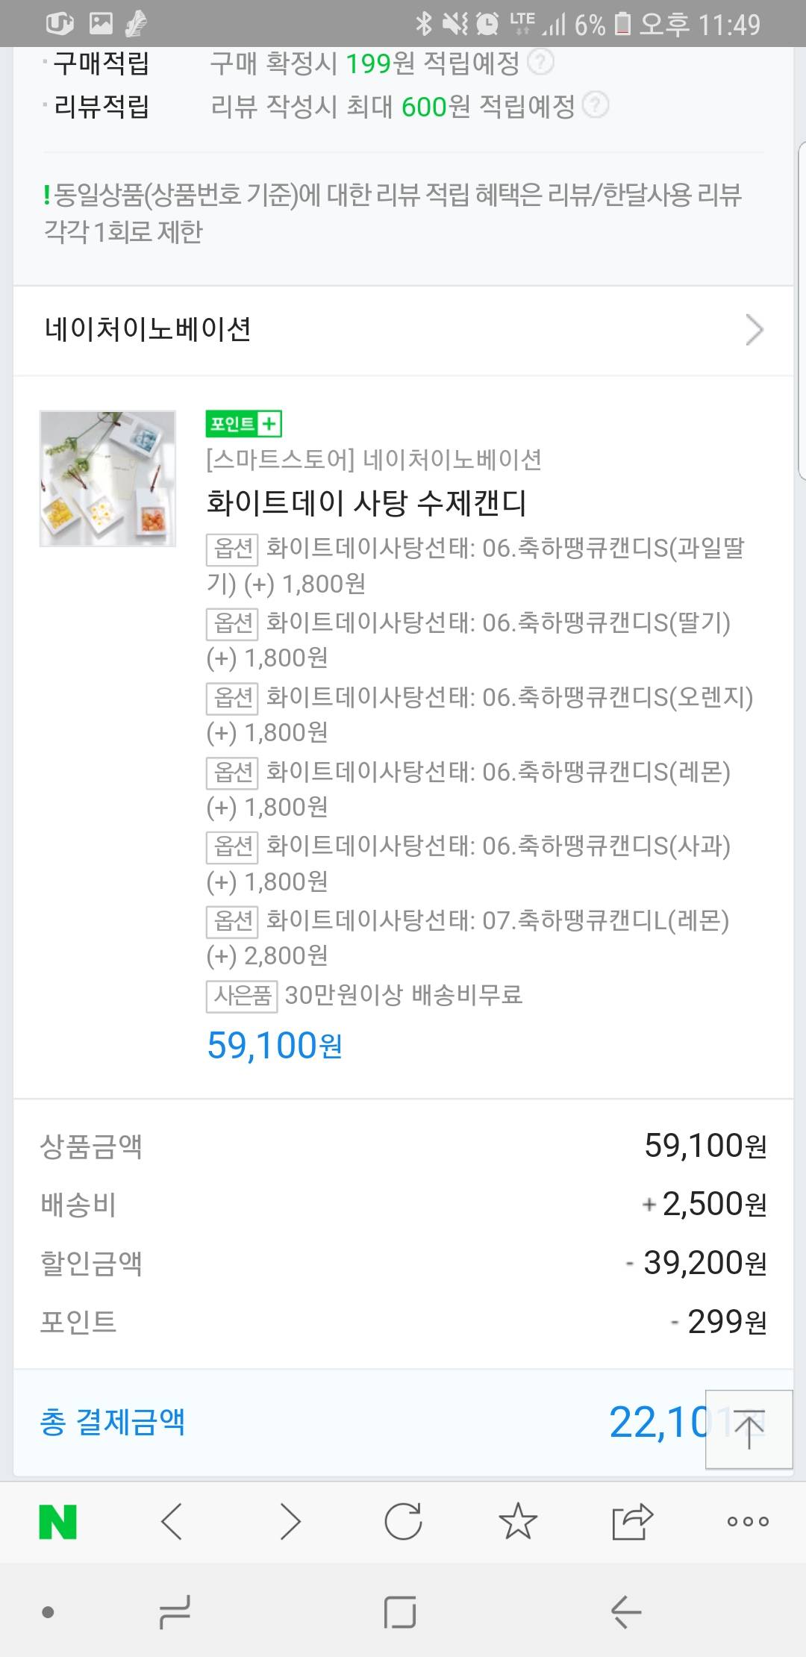Image resolution: width=806 pixels, height=1657 pixels.
Task: Go forward with the browser forward arrow
Action: (290, 1522)
